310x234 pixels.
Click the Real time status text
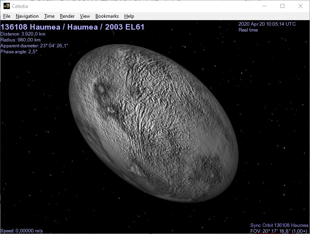[x=248, y=30]
